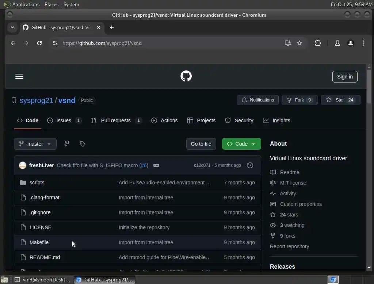Open the scripts folder
Screen dimensions: 374x284
click(x=37, y=183)
